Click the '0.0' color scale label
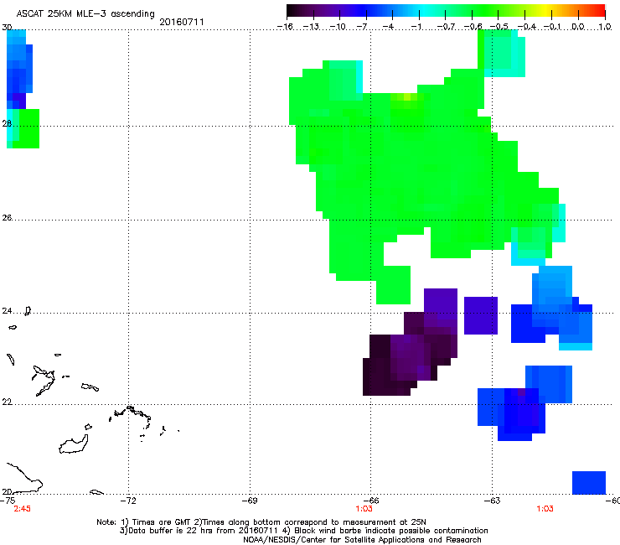This screenshot has width=620, height=545. [x=578, y=27]
